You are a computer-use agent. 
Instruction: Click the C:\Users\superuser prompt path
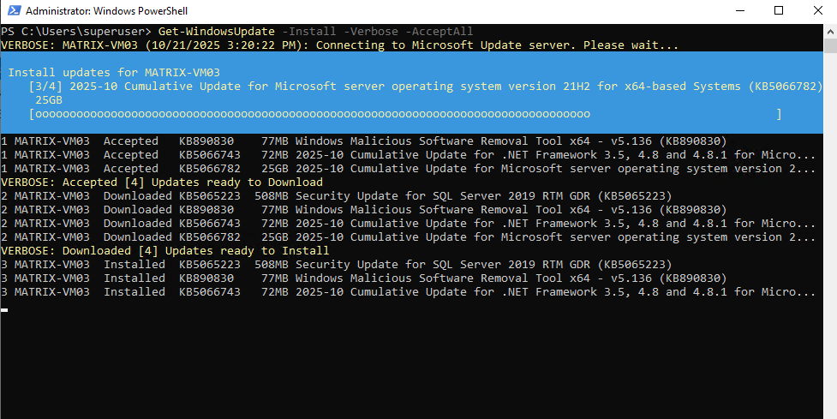pyautogui.click(x=83, y=32)
